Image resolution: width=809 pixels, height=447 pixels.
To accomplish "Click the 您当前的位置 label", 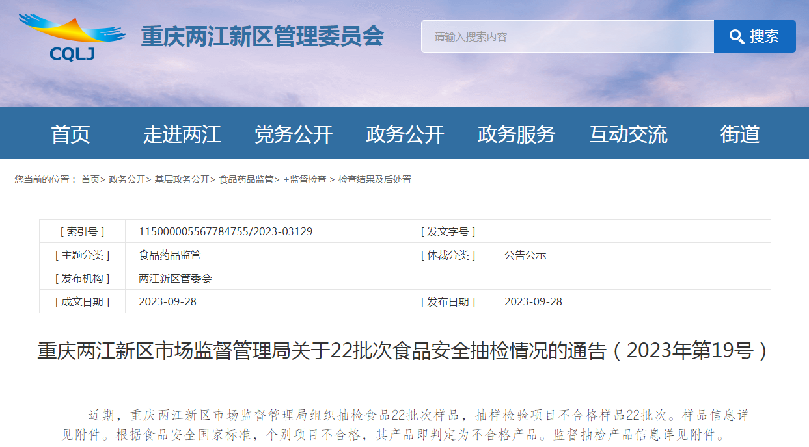I will coord(46,179).
